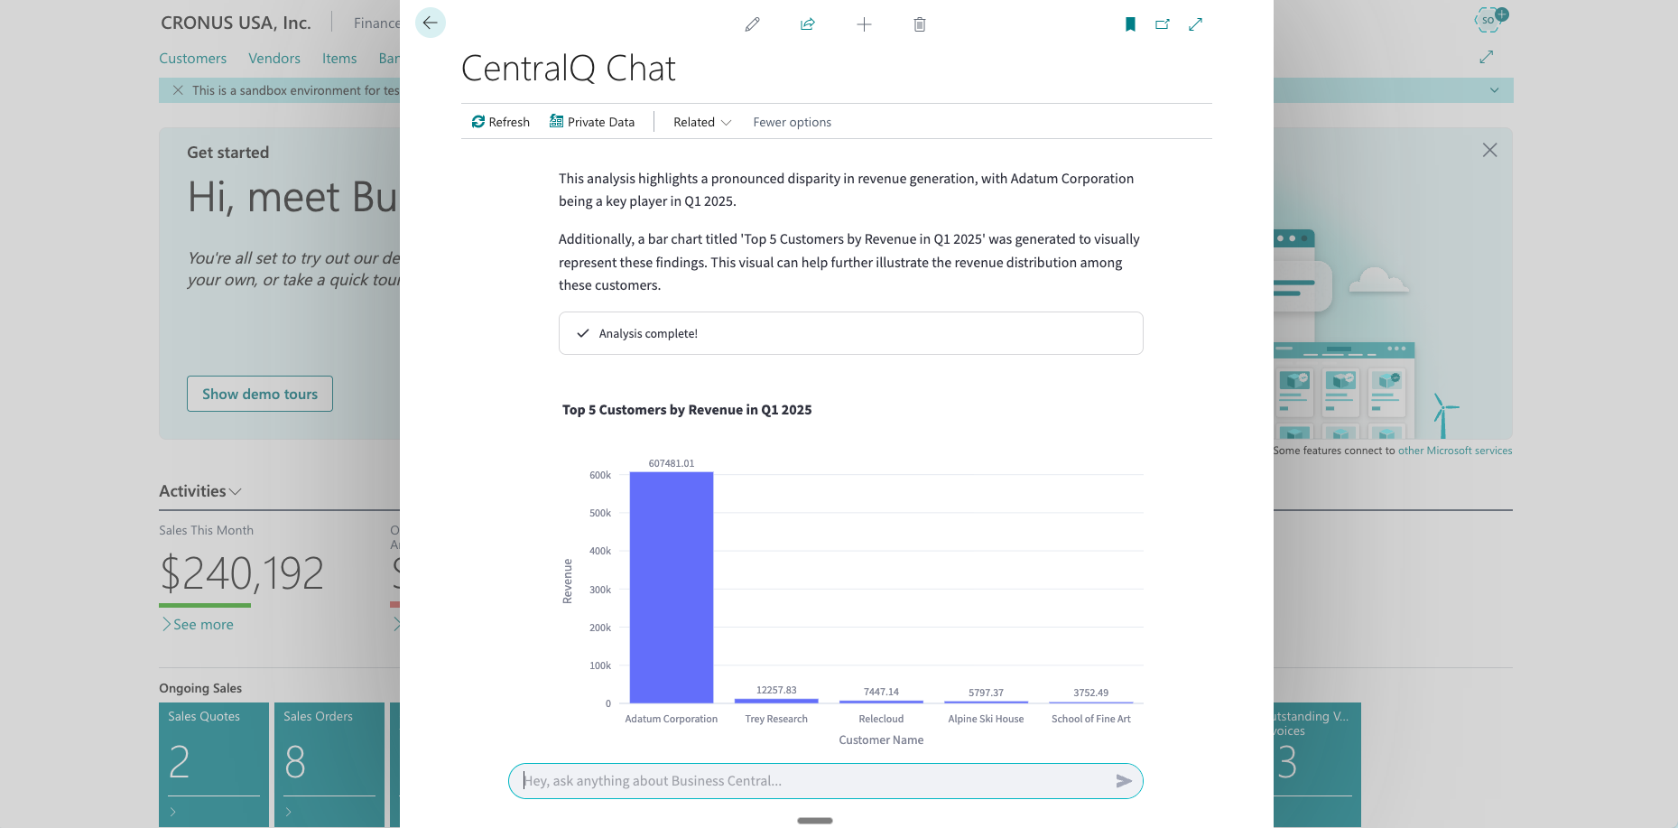Expand the chat page to full width
Image resolution: width=1678 pixels, height=828 pixels.
coord(1196,24)
